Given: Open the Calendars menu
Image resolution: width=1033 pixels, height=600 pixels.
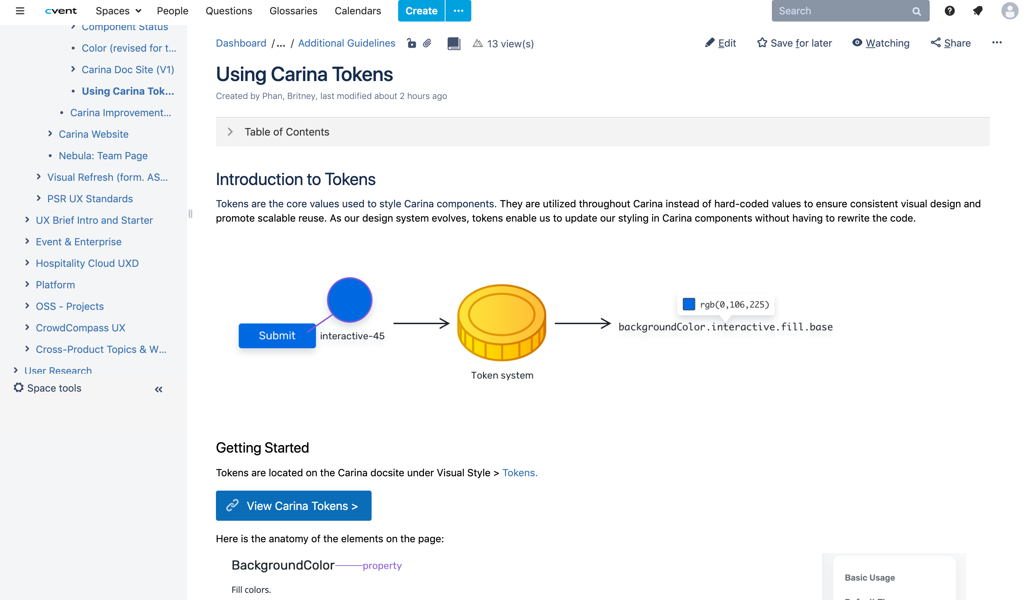Looking at the screenshot, I should pyautogui.click(x=358, y=11).
